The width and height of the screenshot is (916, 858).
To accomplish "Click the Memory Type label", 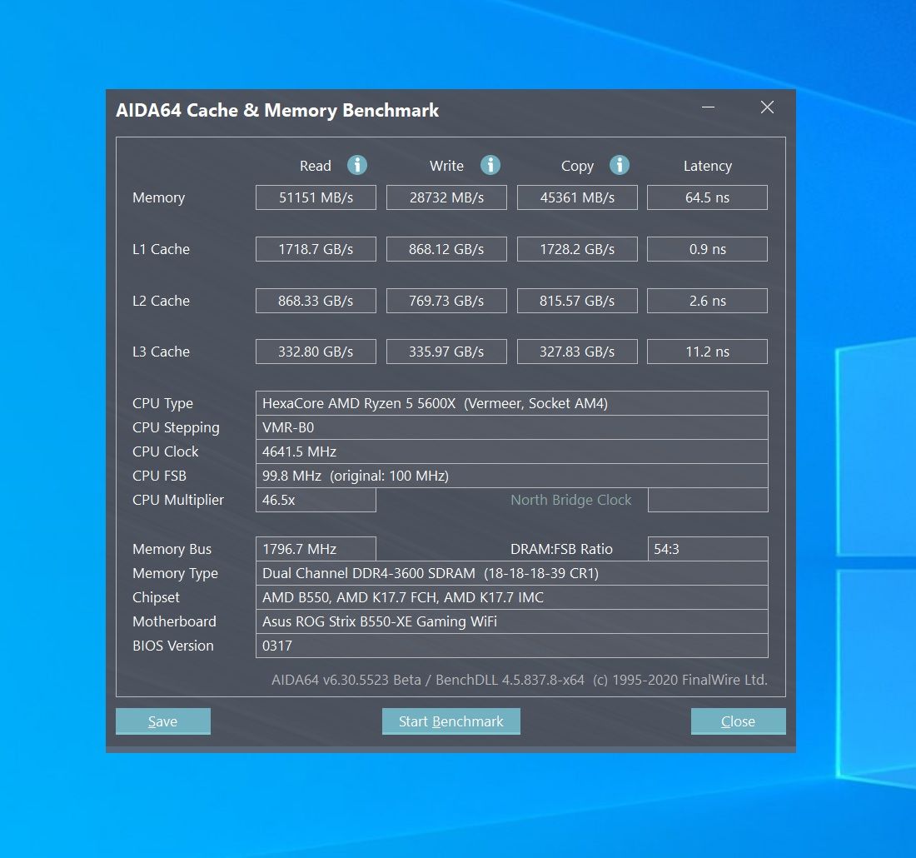I will point(175,574).
